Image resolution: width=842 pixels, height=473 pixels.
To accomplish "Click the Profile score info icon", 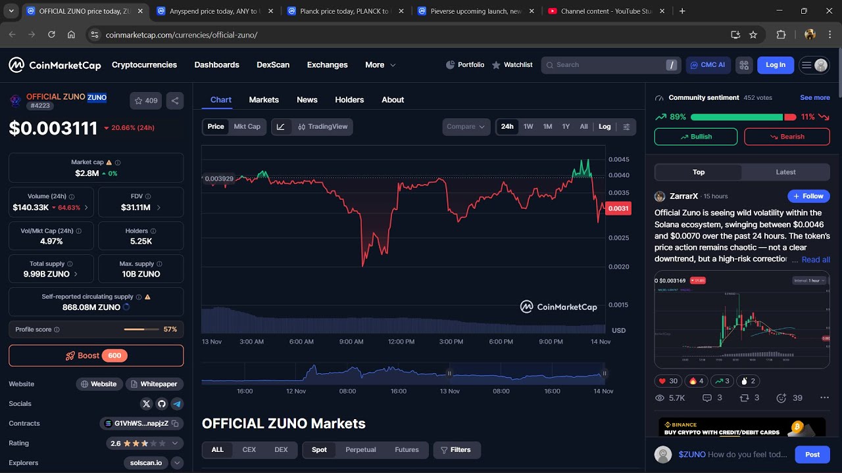I will pos(57,330).
